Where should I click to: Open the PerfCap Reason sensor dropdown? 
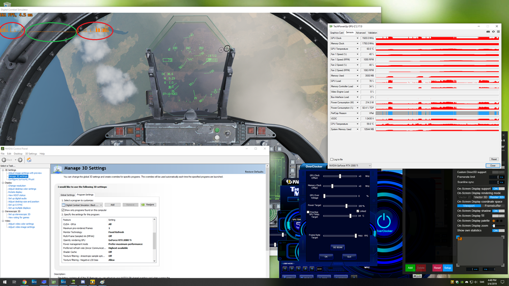pos(357,113)
